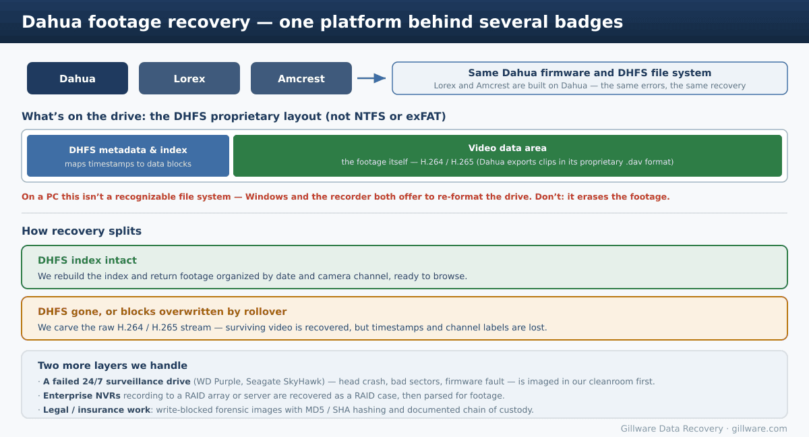Click the 'Two more layers we handle' heading
This screenshot has width=809, height=437.
tap(113, 366)
